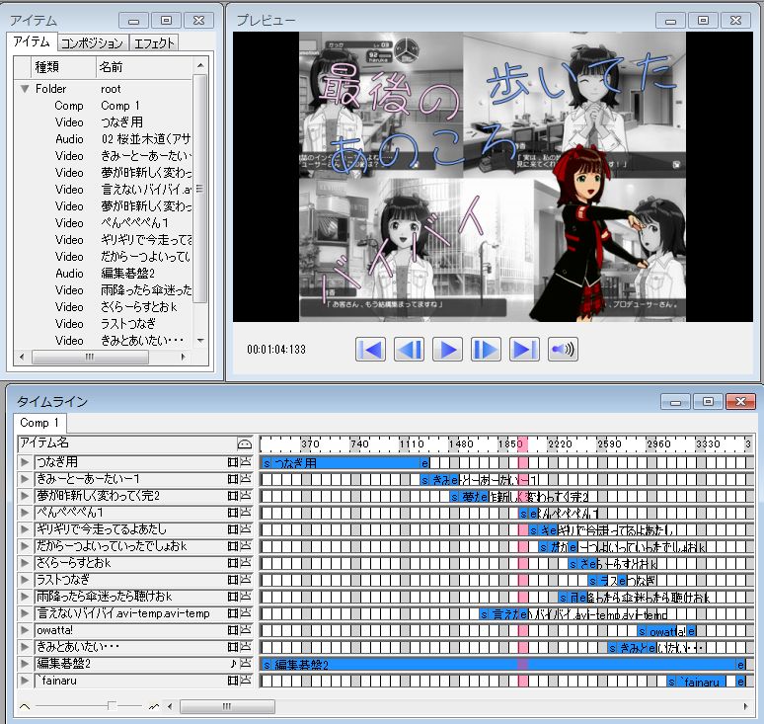Jump to the last frame in preview
The width and height of the screenshot is (764, 724).
524,349
